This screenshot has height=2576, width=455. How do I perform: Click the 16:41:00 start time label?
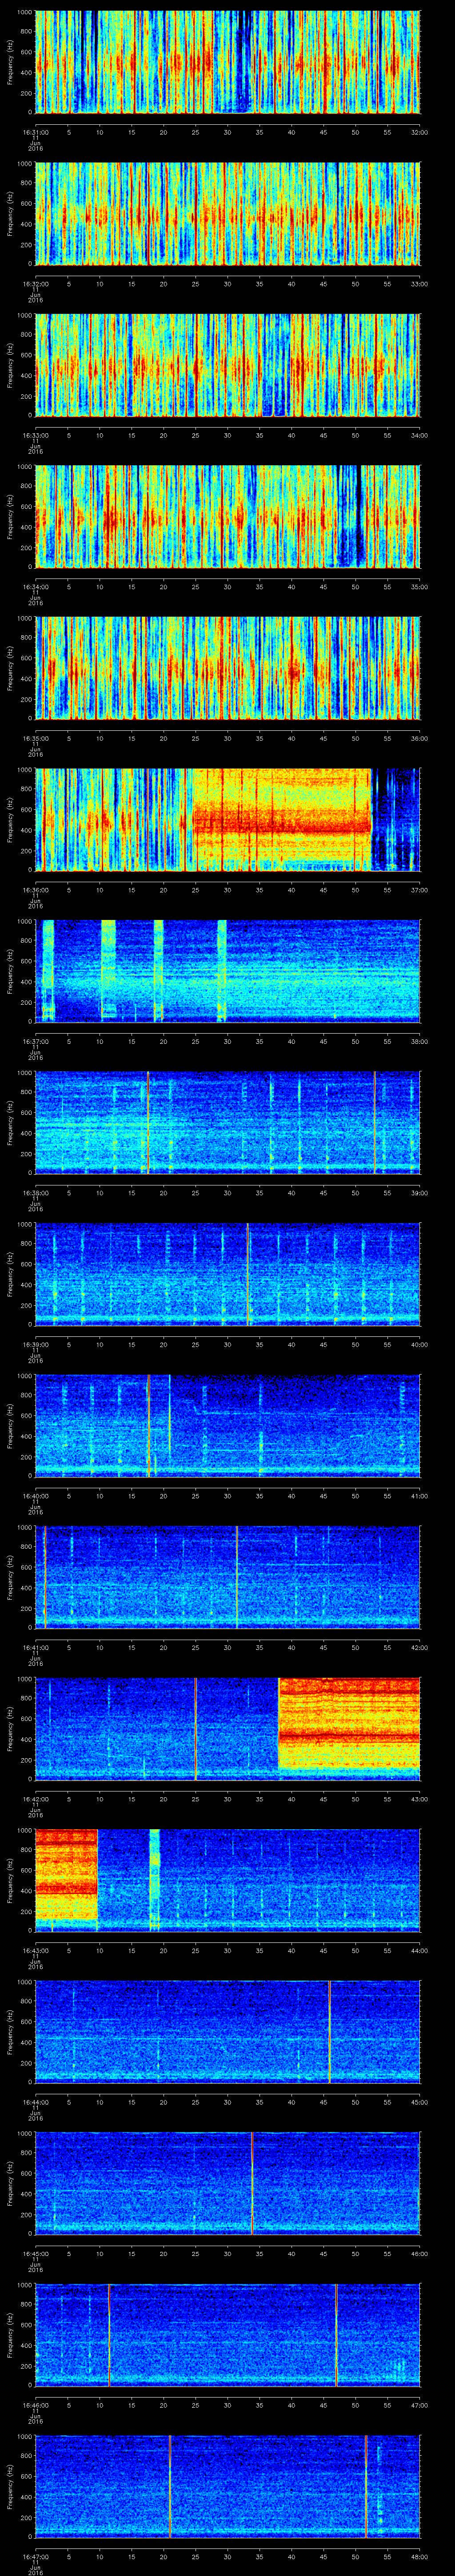click(x=36, y=1647)
